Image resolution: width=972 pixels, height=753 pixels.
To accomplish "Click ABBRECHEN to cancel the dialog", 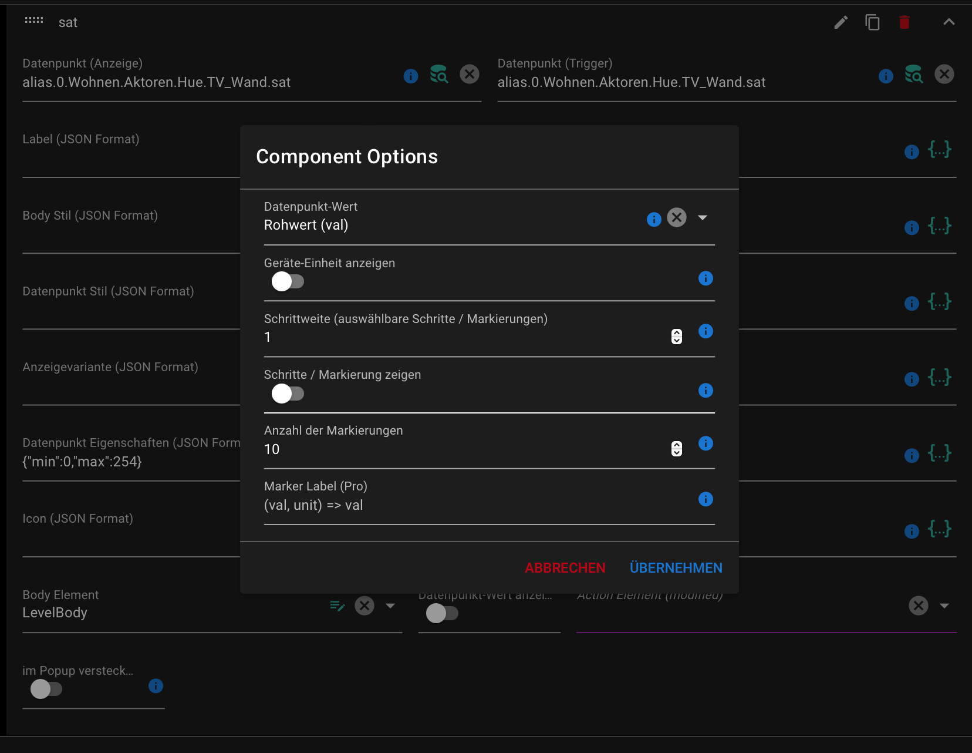I will point(565,568).
